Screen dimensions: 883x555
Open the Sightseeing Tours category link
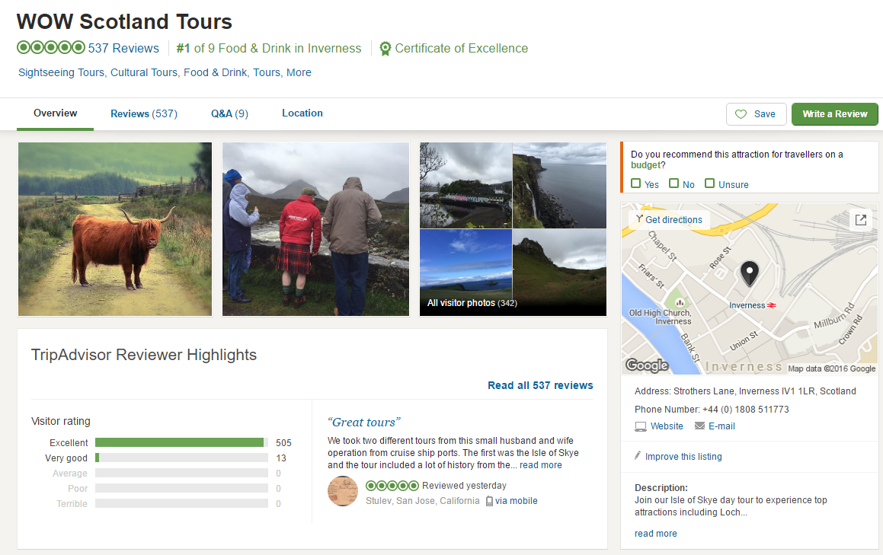click(61, 72)
